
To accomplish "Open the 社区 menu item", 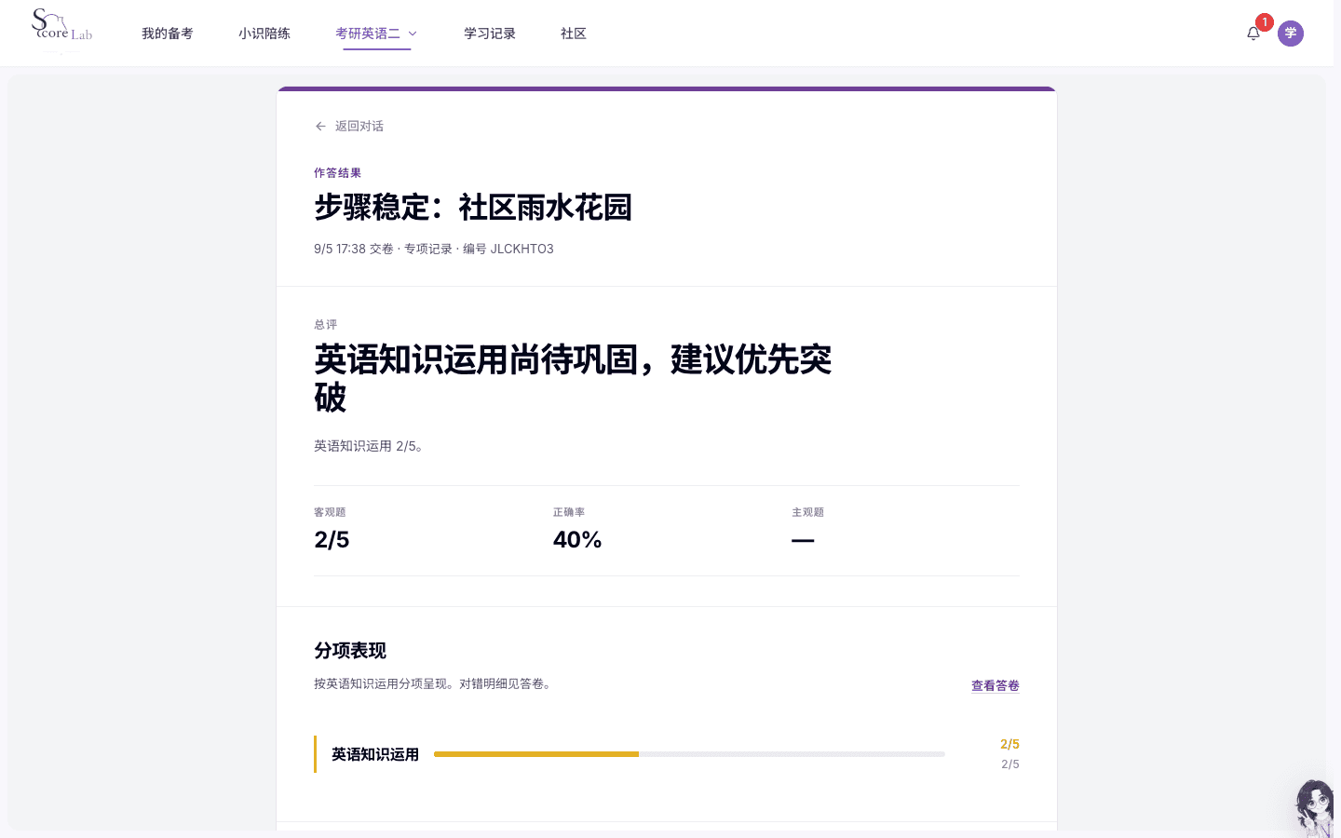I will pyautogui.click(x=574, y=34).
